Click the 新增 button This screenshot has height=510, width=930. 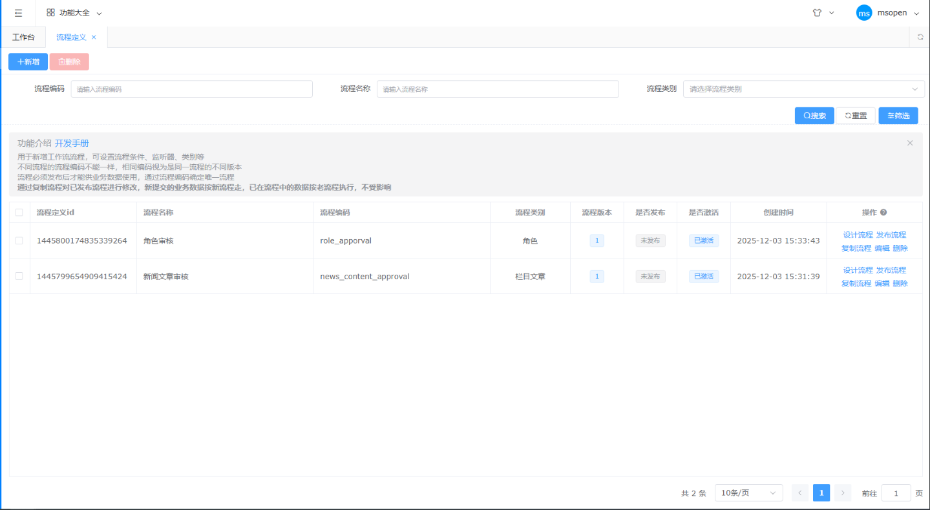tap(28, 61)
